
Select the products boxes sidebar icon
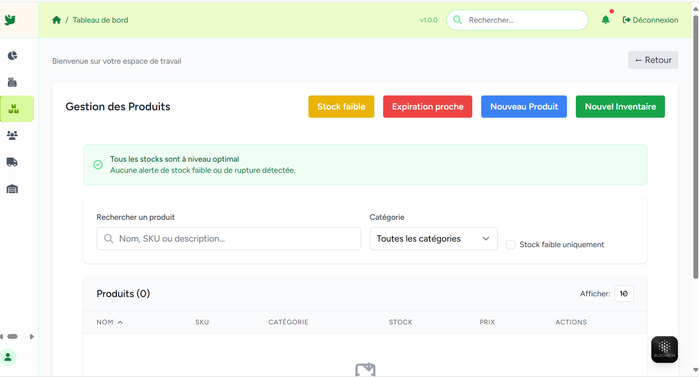point(14,109)
